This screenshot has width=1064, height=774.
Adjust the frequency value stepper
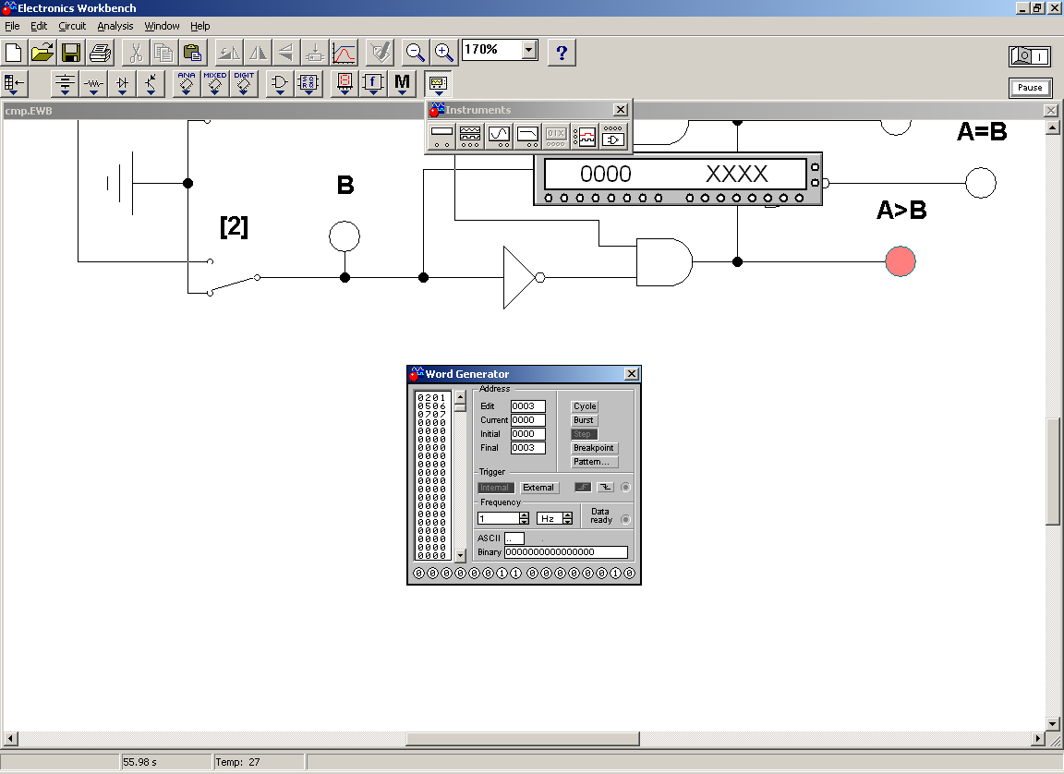click(x=524, y=518)
